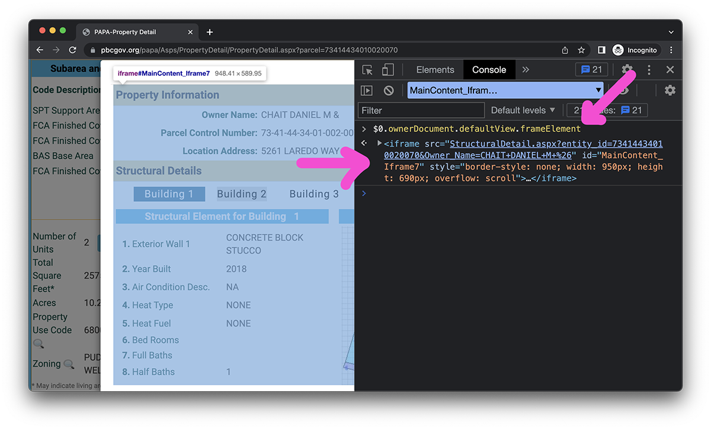Toggle the device toolbar icon
The width and height of the screenshot is (711, 429).
pyautogui.click(x=387, y=70)
